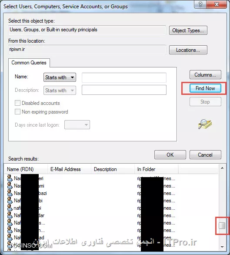This screenshot has height=255, width=230.
Task: Enable the Disabled accounts checkbox
Action: 17,103
